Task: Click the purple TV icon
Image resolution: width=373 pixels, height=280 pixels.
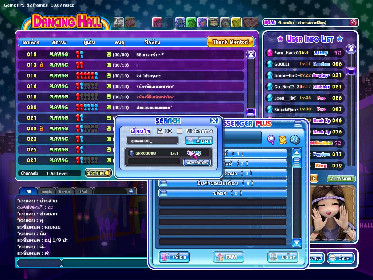Action: coord(203,22)
